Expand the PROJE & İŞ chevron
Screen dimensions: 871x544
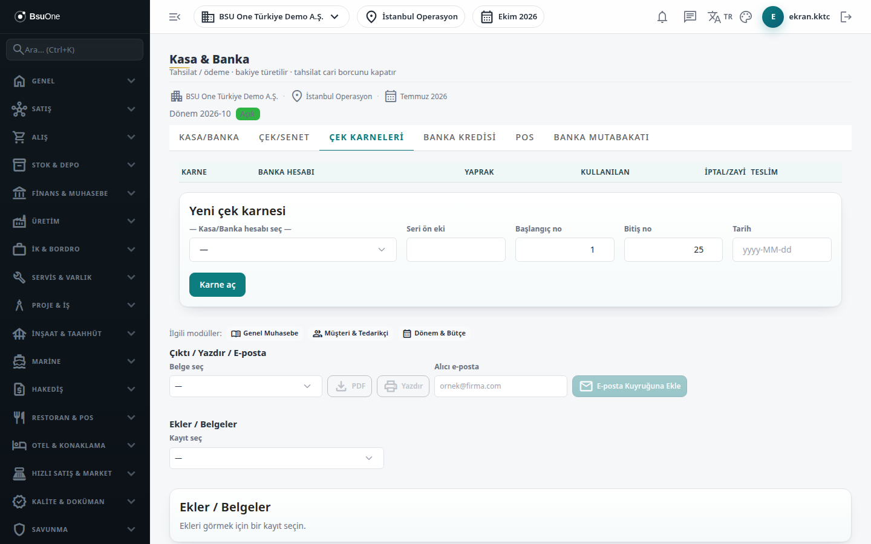[131, 305]
